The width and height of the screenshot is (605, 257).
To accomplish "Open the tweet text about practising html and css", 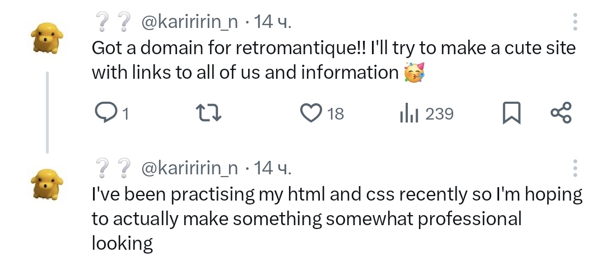I will [337, 218].
